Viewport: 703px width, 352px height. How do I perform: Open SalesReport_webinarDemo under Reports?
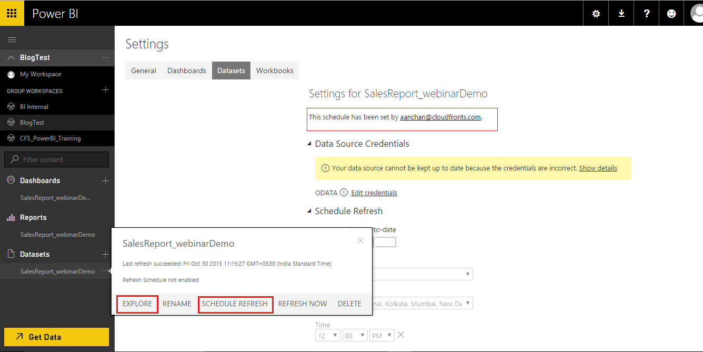click(x=57, y=235)
